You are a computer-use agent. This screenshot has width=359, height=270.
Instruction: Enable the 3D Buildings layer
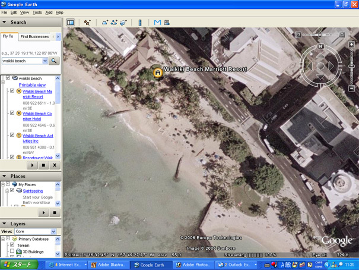[12, 251]
